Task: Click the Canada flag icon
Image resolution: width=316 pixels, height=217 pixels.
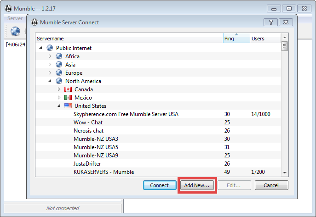Action: coord(68,89)
